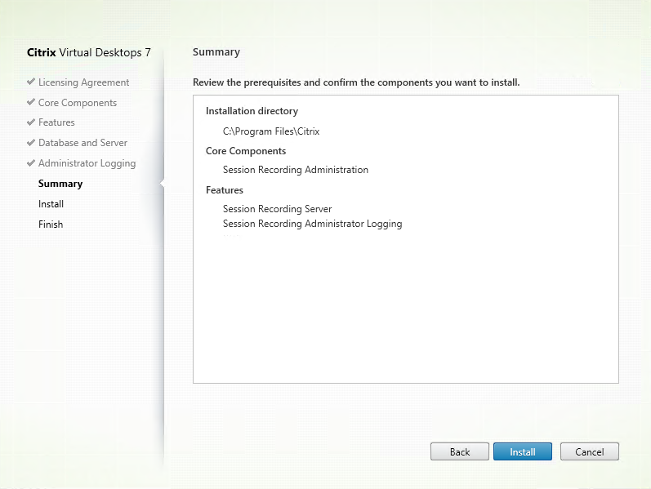
Task: Cancel the installation wizard
Action: 589,451
